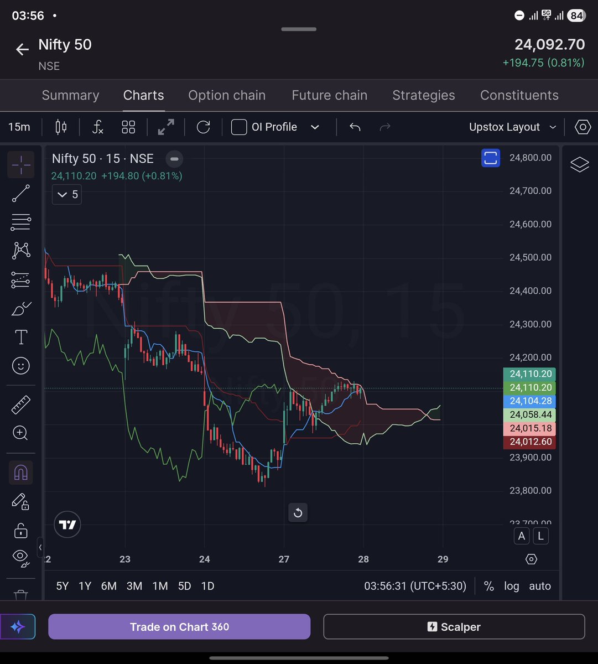The image size is (598, 664).
Task: Select the ruler measure tool
Action: coord(21,404)
